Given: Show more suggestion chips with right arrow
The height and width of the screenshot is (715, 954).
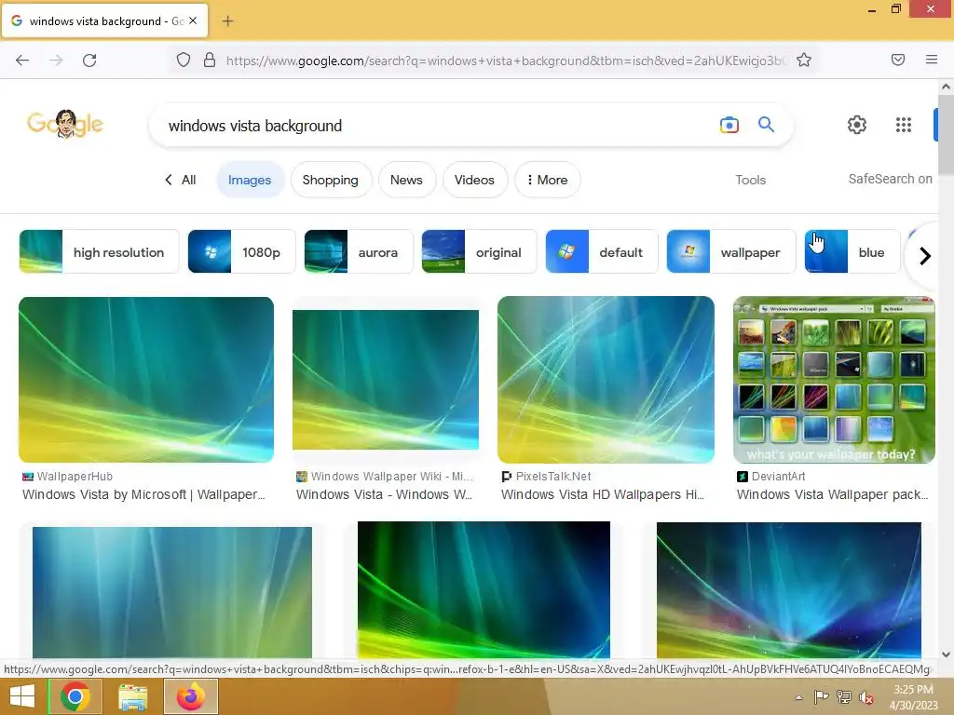Looking at the screenshot, I should [x=925, y=256].
